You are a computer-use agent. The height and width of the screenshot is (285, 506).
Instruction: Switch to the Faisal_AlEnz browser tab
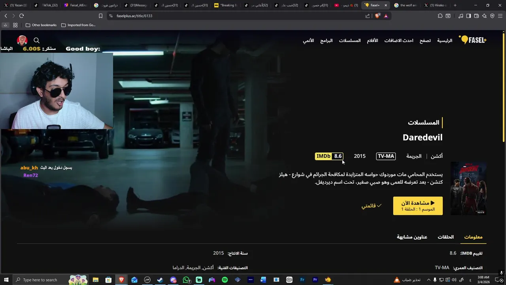tap(76, 5)
